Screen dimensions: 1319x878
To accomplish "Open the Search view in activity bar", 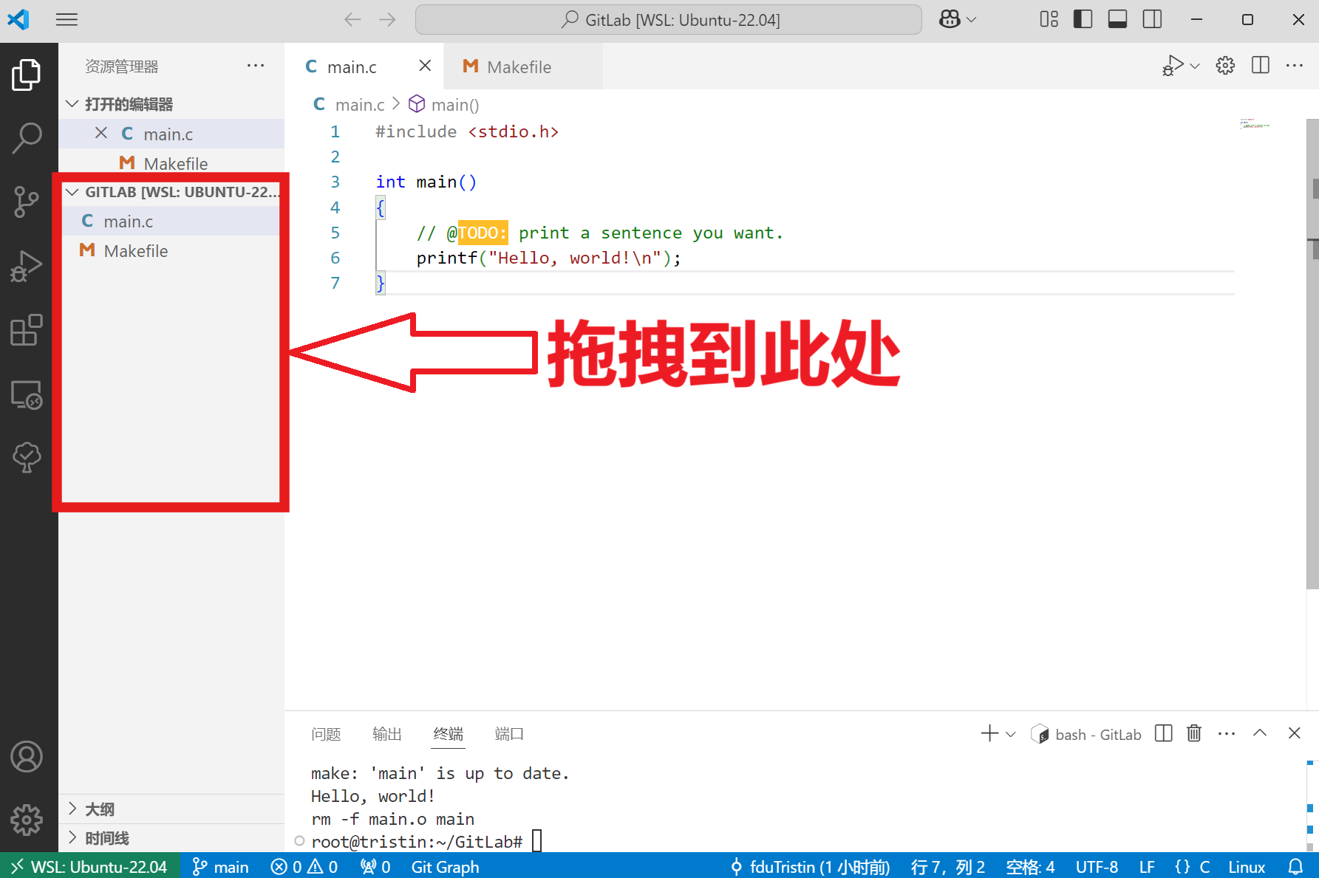I will (27, 137).
